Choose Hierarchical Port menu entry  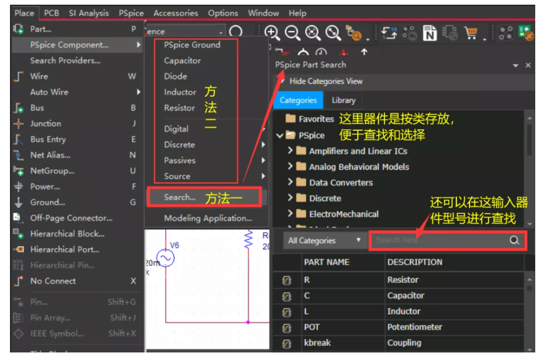76,249
